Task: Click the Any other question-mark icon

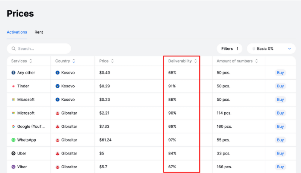Action: [x=13, y=73]
